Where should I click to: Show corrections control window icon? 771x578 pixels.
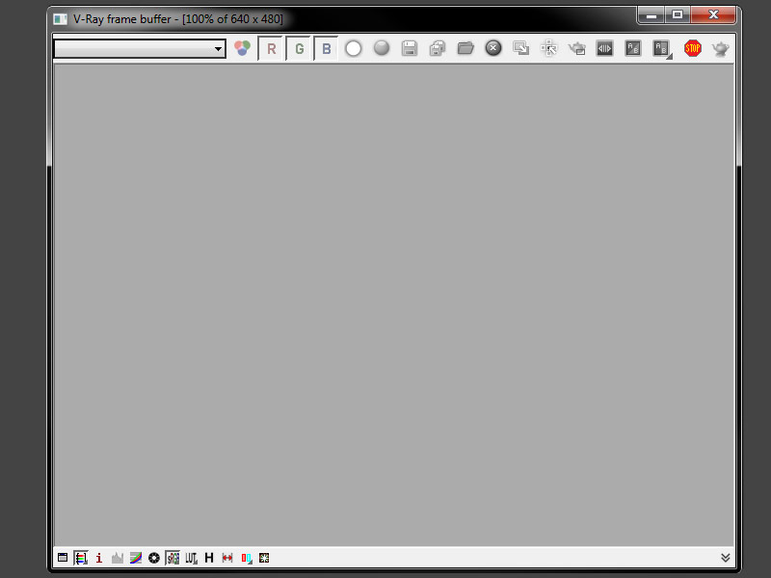[x=63, y=558]
